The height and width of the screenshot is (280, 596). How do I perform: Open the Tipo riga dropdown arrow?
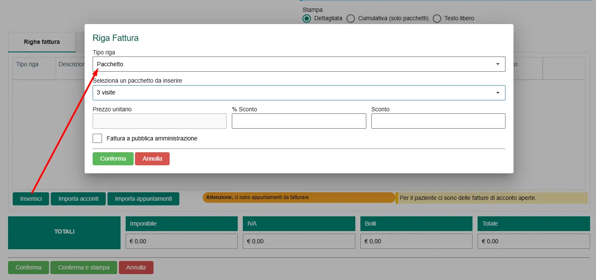pos(497,64)
